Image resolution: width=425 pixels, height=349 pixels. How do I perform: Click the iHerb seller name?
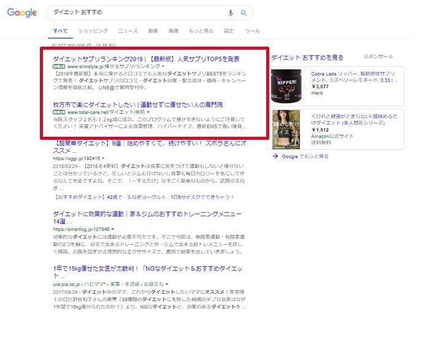[317, 93]
